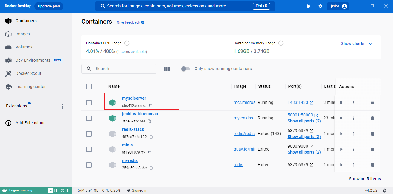Delete the myredis container
Image resolution: width=393 pixels, height=194 pixels.
tap(372, 165)
